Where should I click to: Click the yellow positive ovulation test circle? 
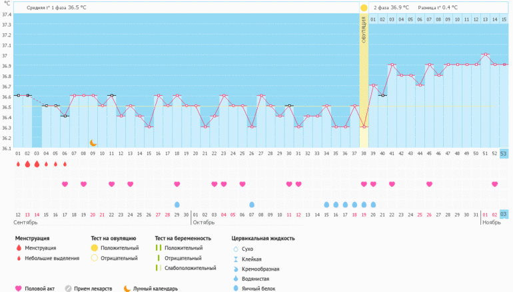(x=364, y=8)
